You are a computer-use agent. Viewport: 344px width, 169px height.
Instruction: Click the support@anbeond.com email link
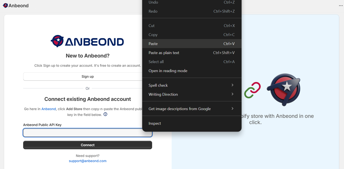click(88, 161)
